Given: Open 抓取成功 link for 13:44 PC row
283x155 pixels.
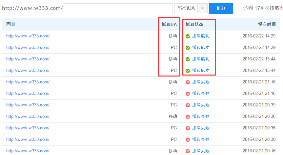Looking at the screenshot, I should click(x=201, y=71).
